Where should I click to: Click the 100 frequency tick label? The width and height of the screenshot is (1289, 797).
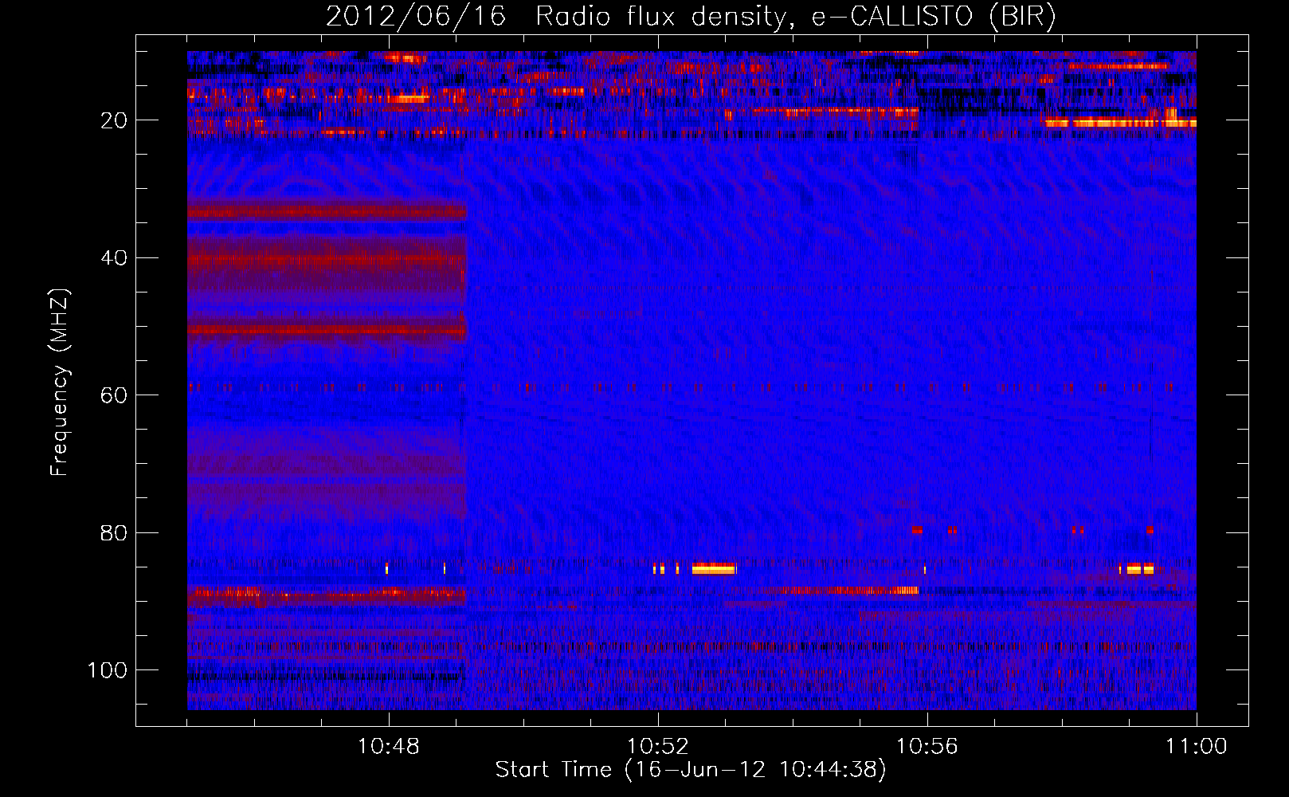click(x=108, y=670)
